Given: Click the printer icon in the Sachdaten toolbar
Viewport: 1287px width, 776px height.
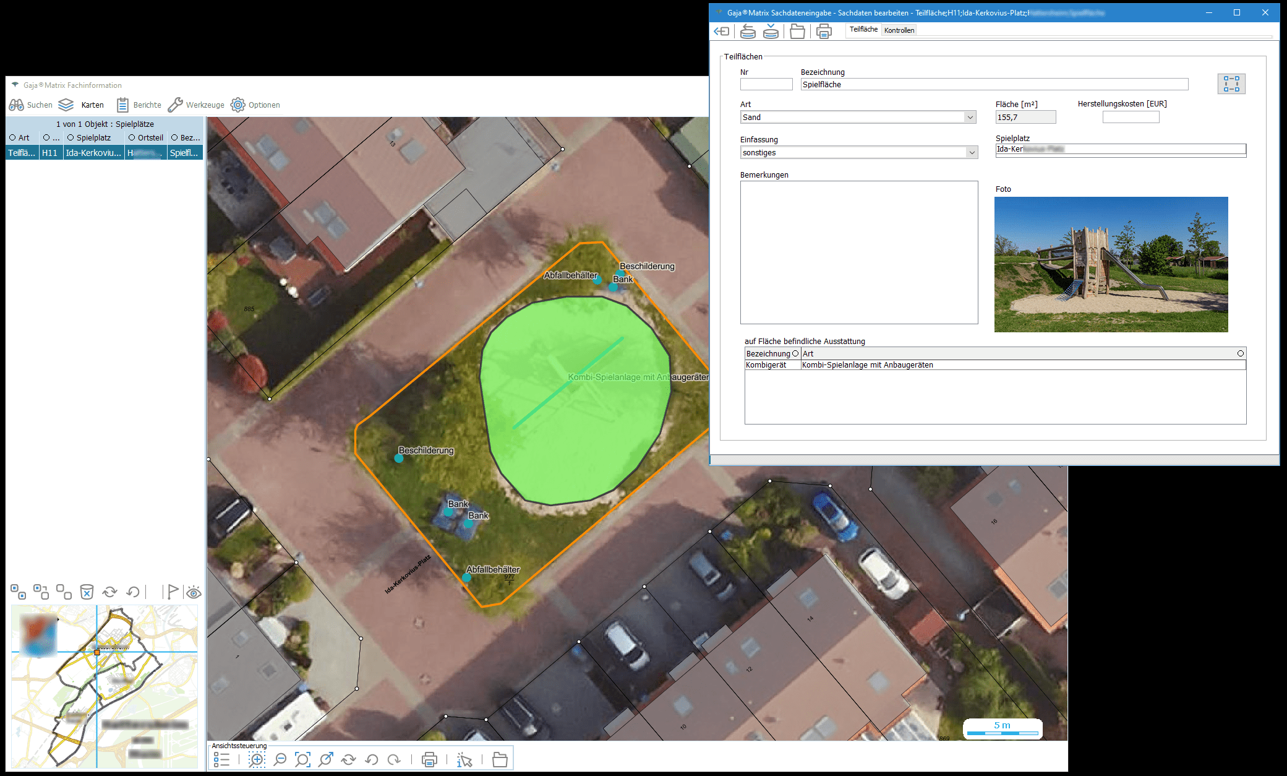Looking at the screenshot, I should pyautogui.click(x=824, y=31).
